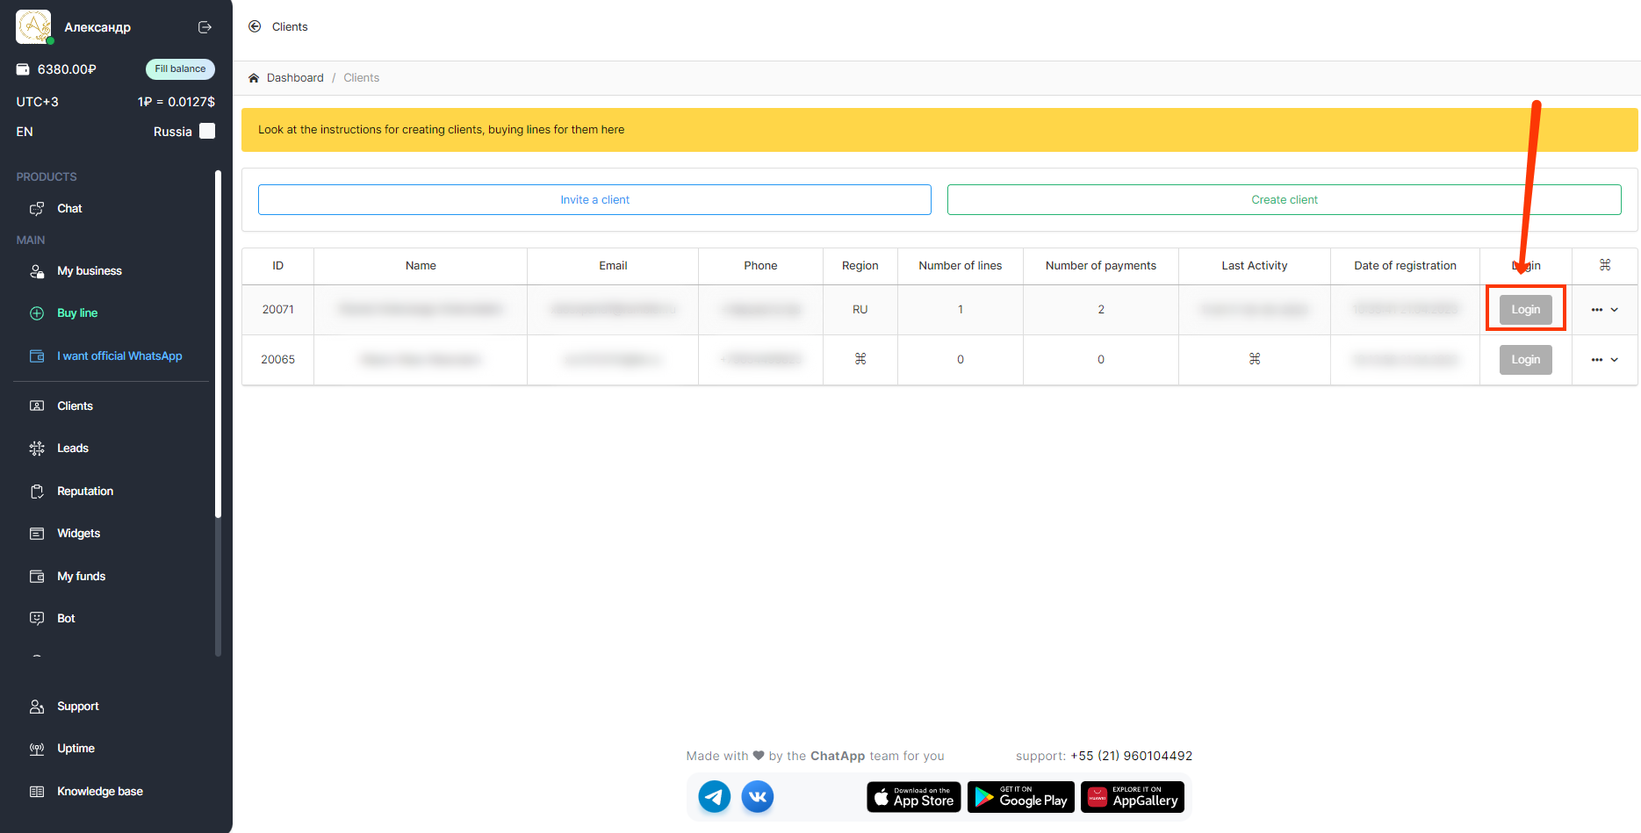Click the App Store download badge
Viewport: 1641px width, 833px height.
click(x=913, y=797)
